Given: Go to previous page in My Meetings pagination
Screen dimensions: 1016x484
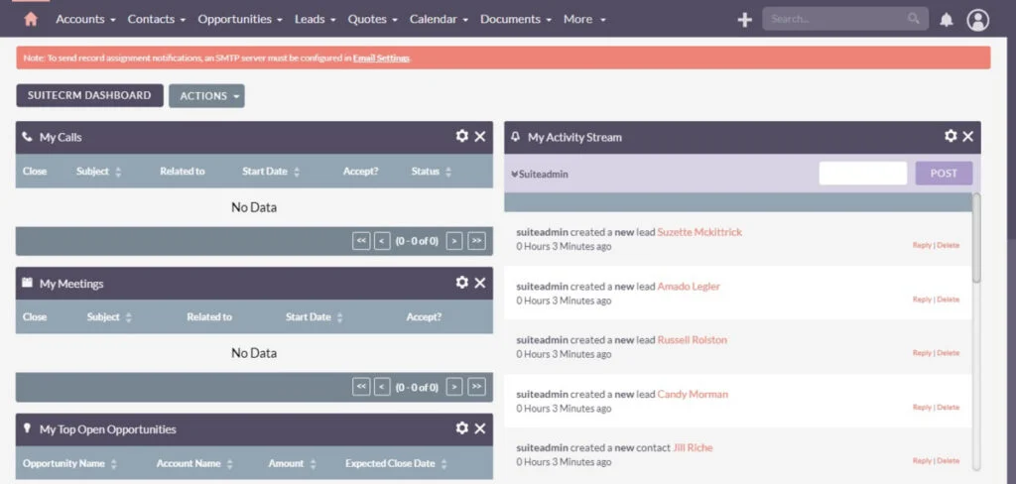Looking at the screenshot, I should point(382,387).
